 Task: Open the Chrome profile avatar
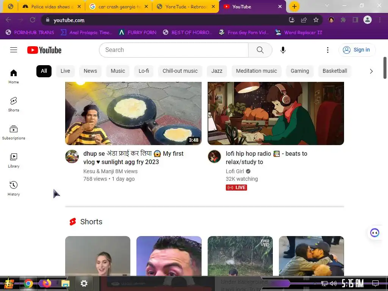(x=368, y=20)
